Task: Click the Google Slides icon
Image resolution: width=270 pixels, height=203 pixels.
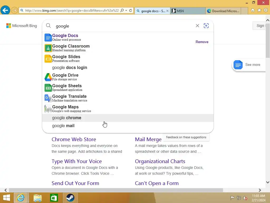Action: click(x=48, y=59)
